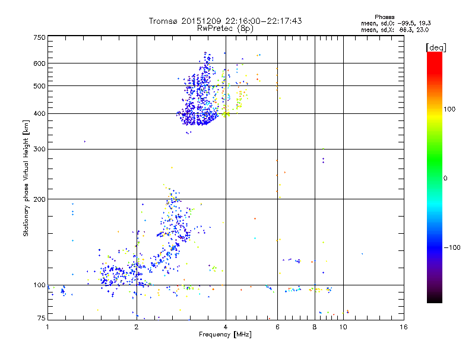
Task: Click the y-axis tick label '75'
Action: pyautogui.click(x=42, y=318)
